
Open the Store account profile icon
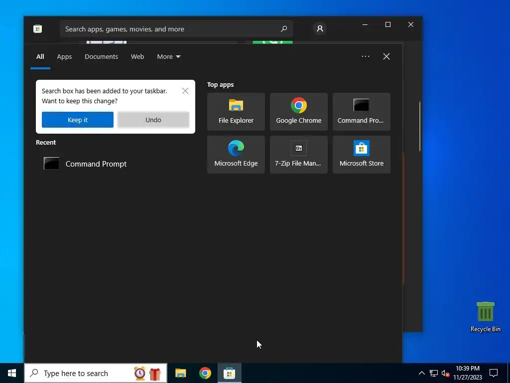(x=320, y=28)
